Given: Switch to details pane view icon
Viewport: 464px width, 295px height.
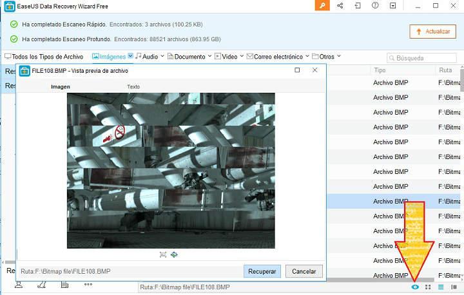Looking at the screenshot, I should pyautogui.click(x=454, y=287).
